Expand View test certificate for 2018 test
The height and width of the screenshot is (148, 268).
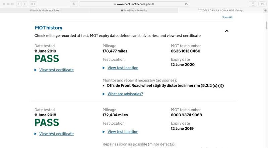(x=56, y=134)
